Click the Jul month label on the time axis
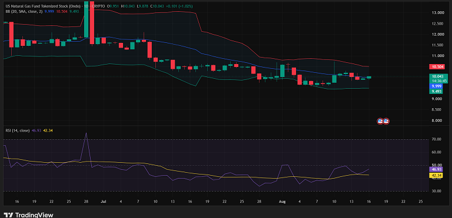 (103, 201)
